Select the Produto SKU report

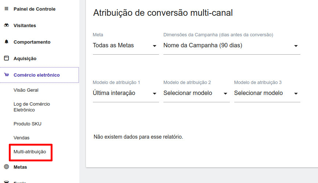[28, 124]
